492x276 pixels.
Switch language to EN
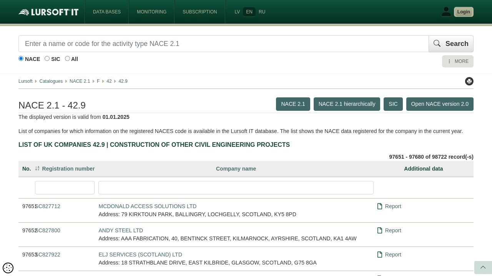tap(249, 12)
